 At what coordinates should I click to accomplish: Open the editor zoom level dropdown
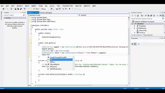[34, 85]
